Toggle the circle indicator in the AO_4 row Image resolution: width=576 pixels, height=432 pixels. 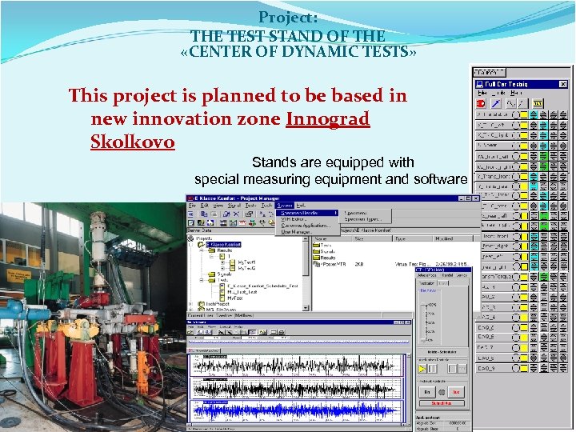click(516, 317)
